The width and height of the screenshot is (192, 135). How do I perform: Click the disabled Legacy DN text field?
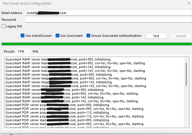coord(108,26)
